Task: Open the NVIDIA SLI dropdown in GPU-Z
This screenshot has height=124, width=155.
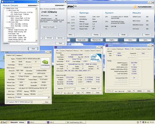Action: pyautogui.click(x=48, y=97)
